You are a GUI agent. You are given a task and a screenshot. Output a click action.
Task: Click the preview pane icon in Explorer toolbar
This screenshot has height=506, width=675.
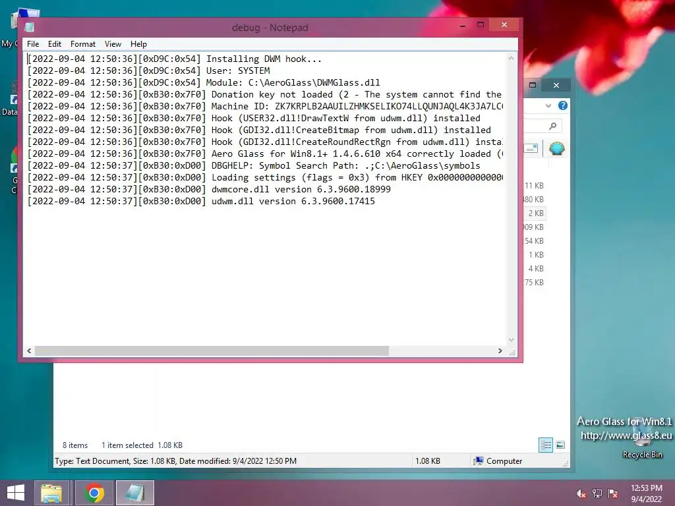click(532, 148)
